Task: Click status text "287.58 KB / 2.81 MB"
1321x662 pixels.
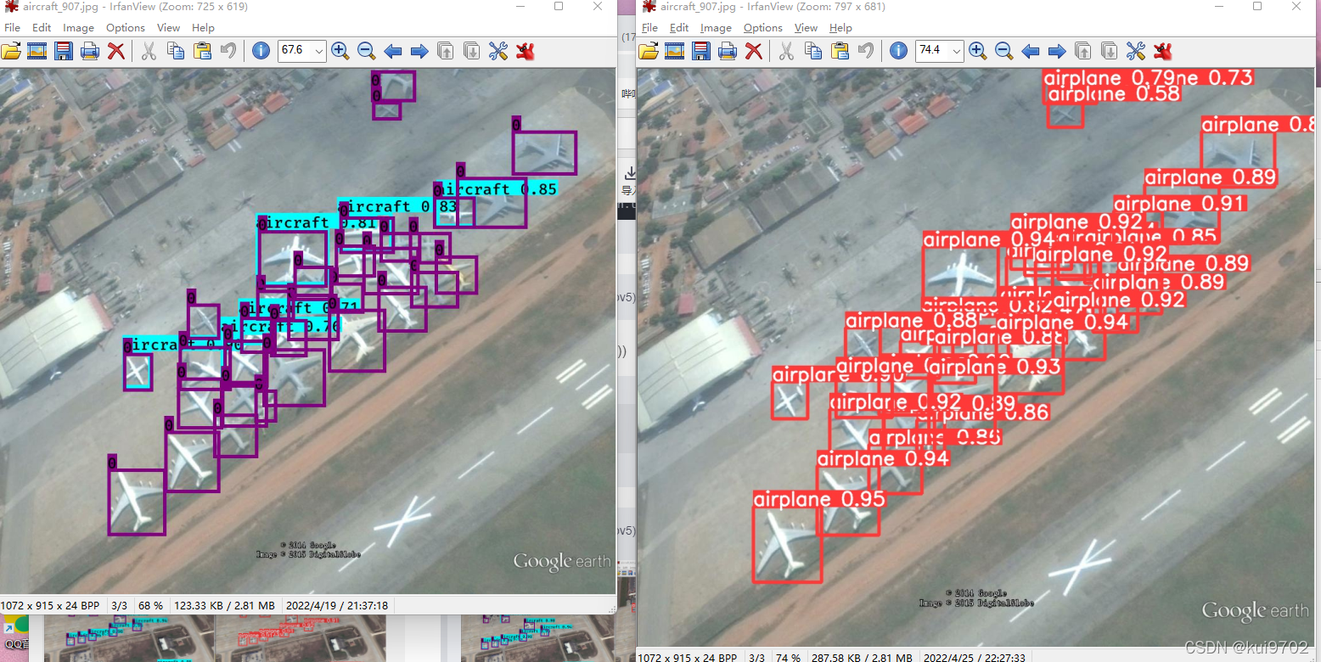Action: (861, 658)
